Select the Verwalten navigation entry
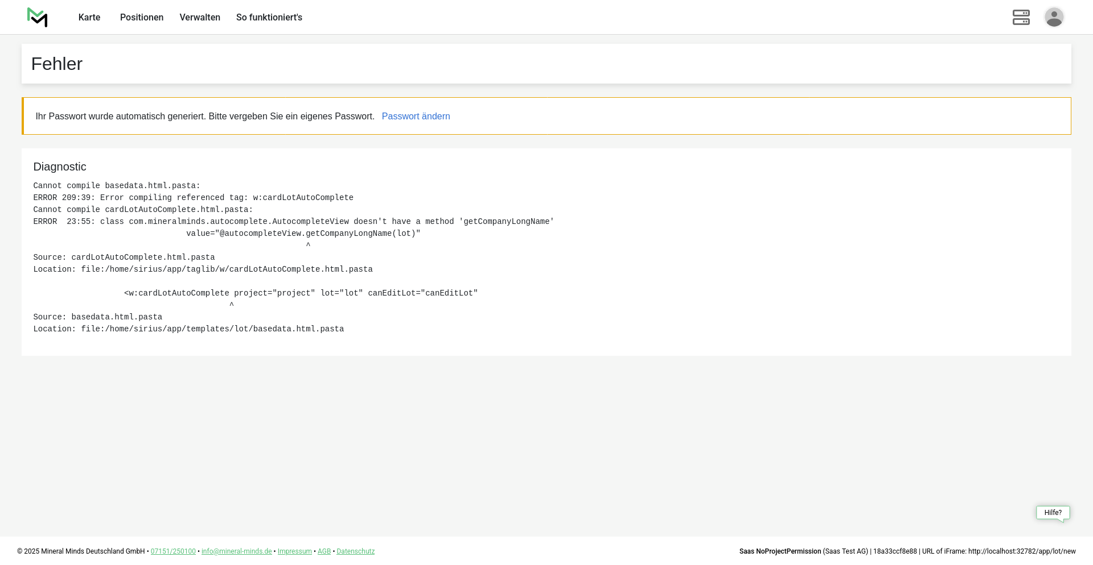 tap(200, 18)
